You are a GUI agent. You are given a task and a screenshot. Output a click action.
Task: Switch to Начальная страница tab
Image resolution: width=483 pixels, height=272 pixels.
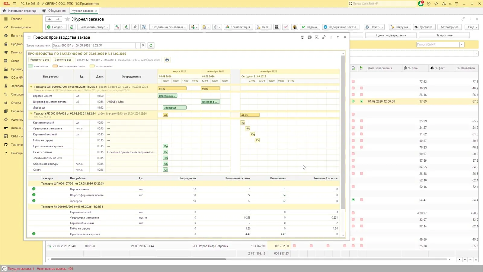(20, 11)
